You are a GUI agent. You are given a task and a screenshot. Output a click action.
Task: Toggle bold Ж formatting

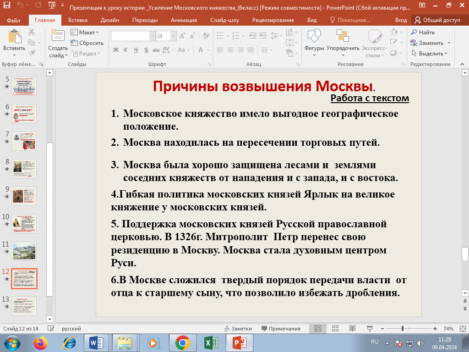pos(115,50)
